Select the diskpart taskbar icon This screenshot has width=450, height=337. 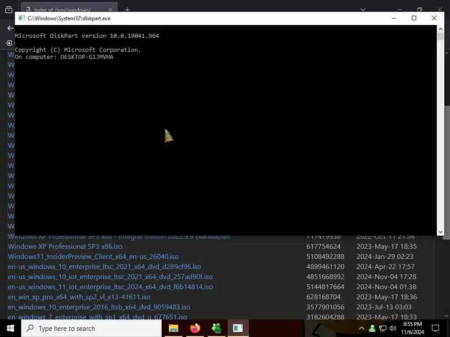(x=238, y=328)
